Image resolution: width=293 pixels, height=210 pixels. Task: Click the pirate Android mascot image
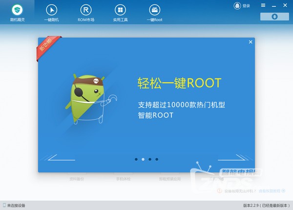pyautogui.click(x=91, y=99)
